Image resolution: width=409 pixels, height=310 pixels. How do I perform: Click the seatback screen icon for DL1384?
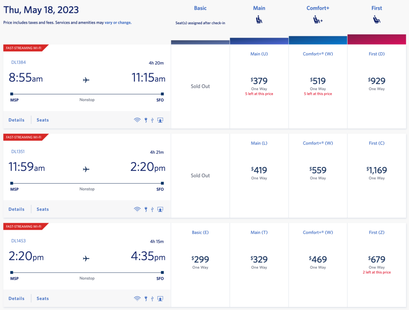[x=160, y=120]
